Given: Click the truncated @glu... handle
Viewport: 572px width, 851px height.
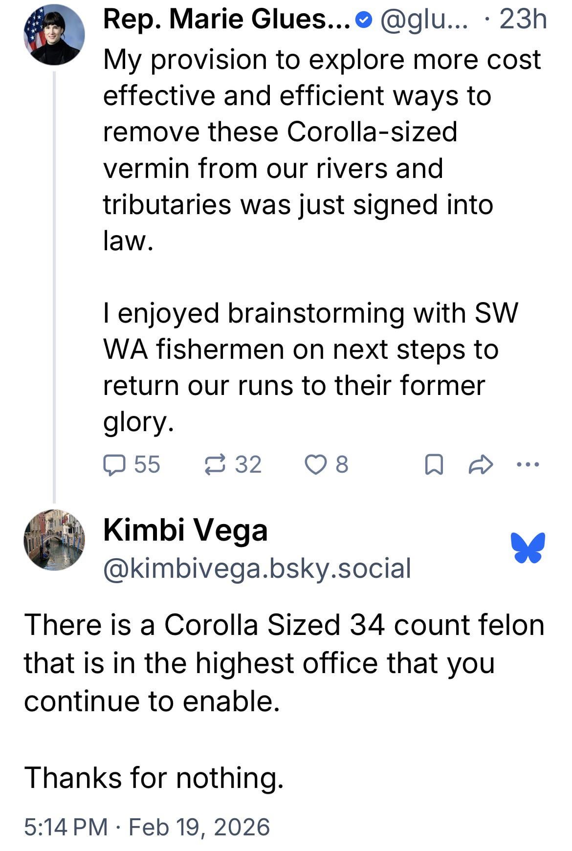Looking at the screenshot, I should 423,20.
